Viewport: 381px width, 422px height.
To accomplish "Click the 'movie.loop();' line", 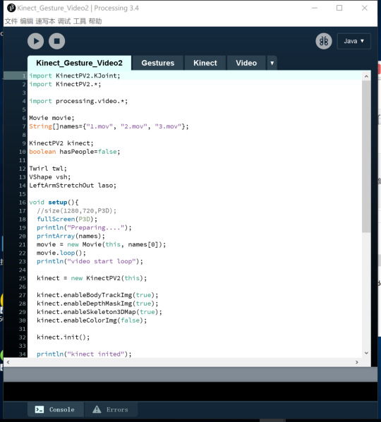I will point(61,253).
